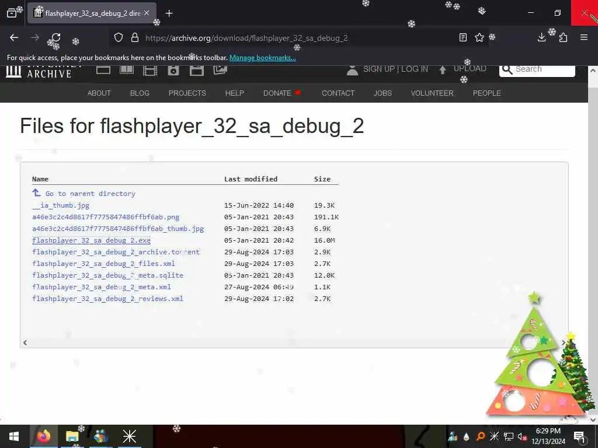The image size is (598, 448).
Task: Open the Projects menu item
Action: (187, 93)
